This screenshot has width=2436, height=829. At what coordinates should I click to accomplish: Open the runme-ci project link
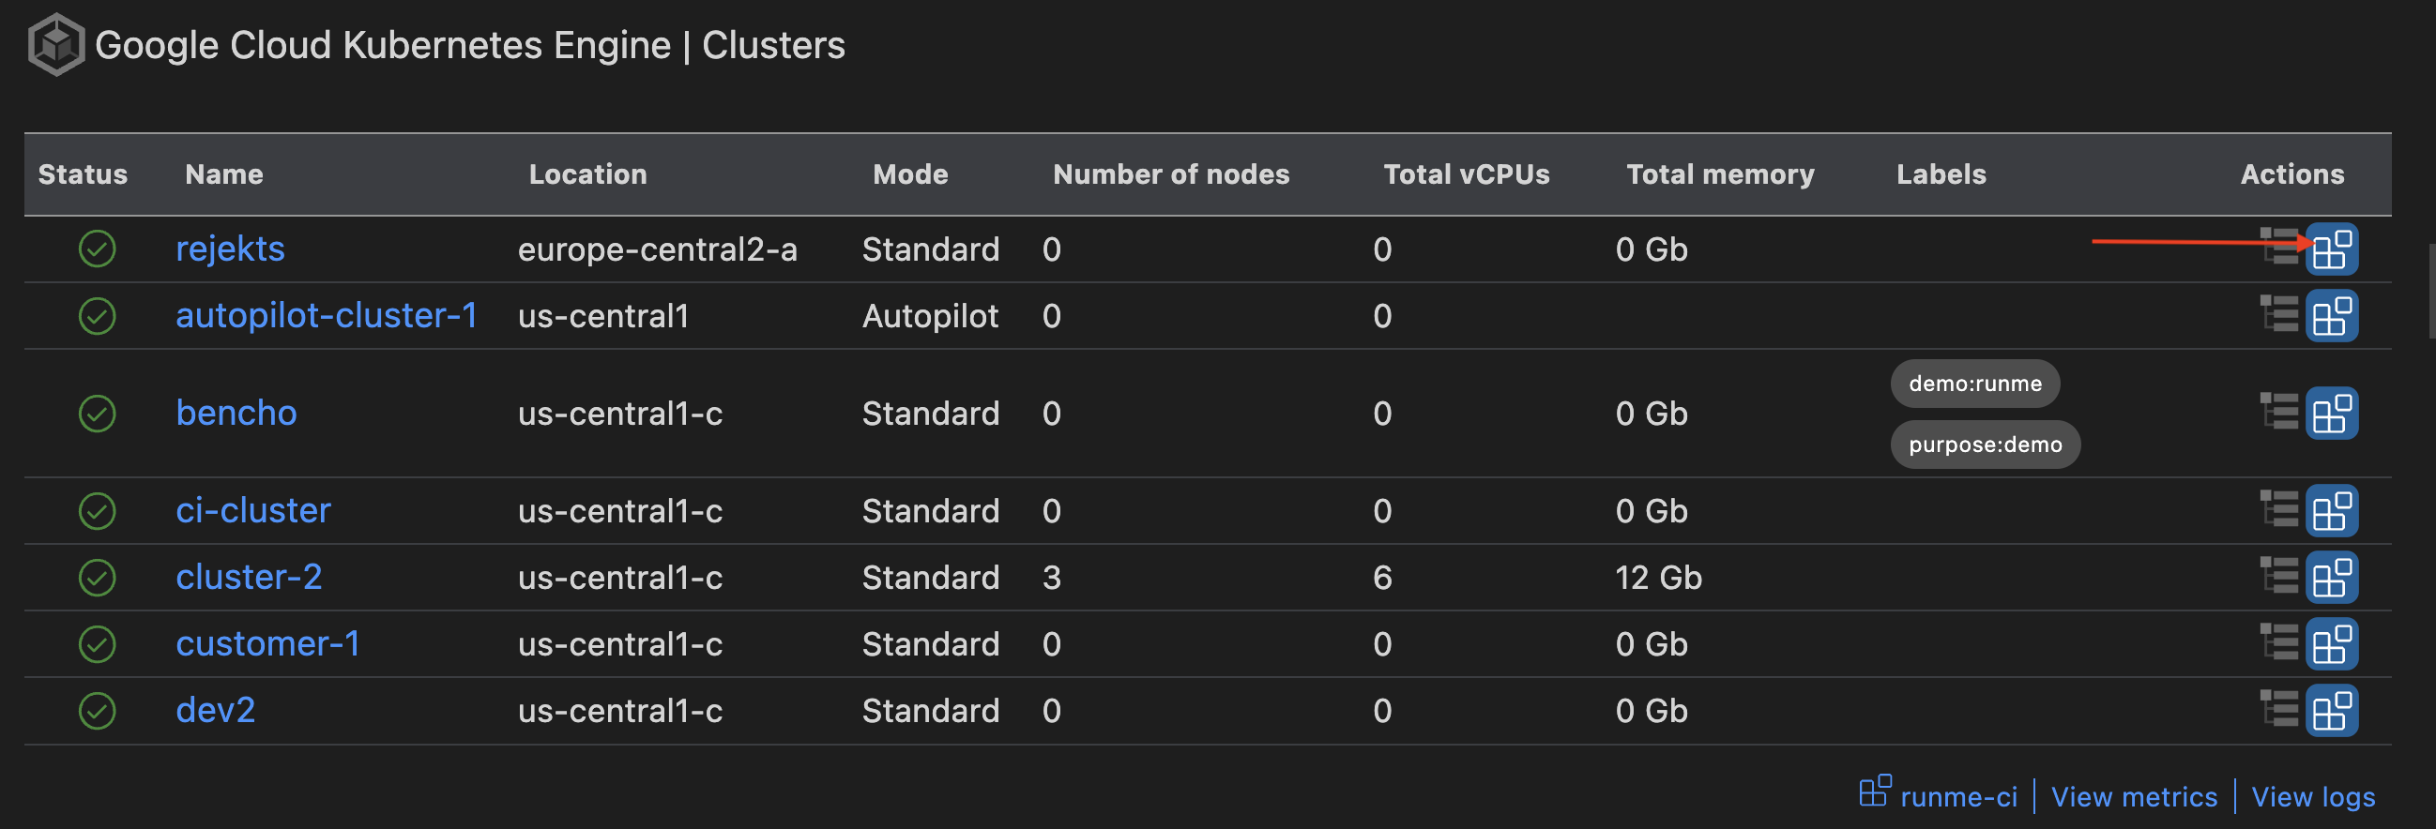click(1957, 797)
